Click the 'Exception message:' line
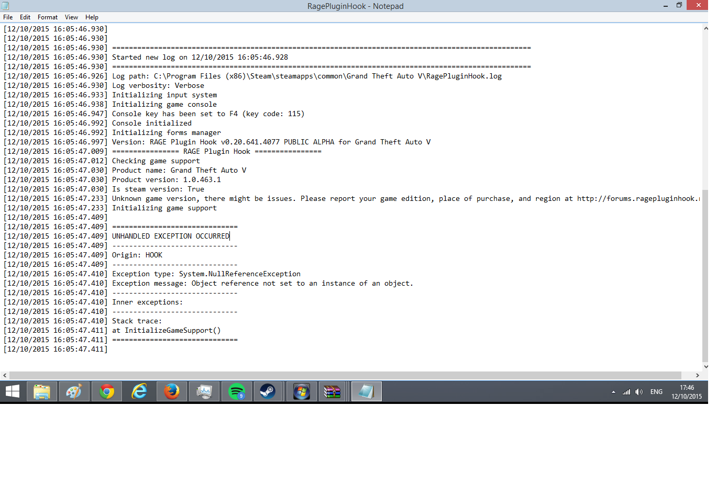The width and height of the screenshot is (728, 496). [262, 284]
